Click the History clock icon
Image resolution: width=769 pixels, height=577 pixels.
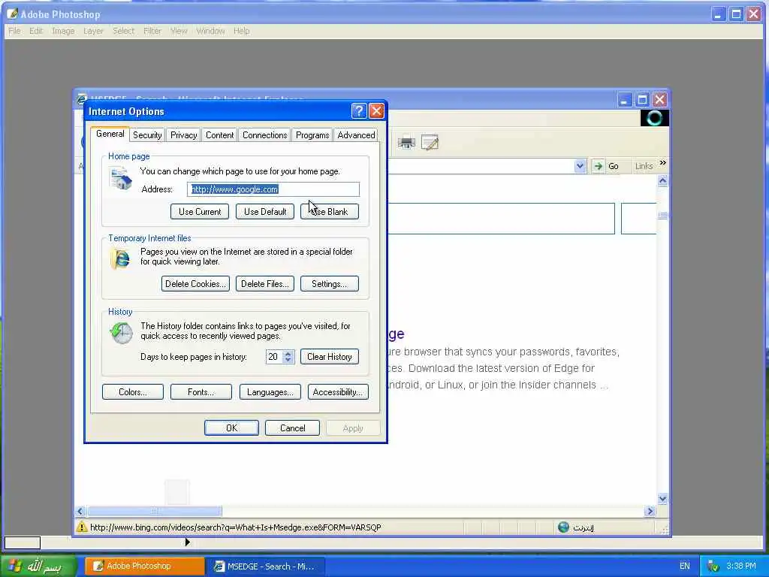pyautogui.click(x=121, y=333)
